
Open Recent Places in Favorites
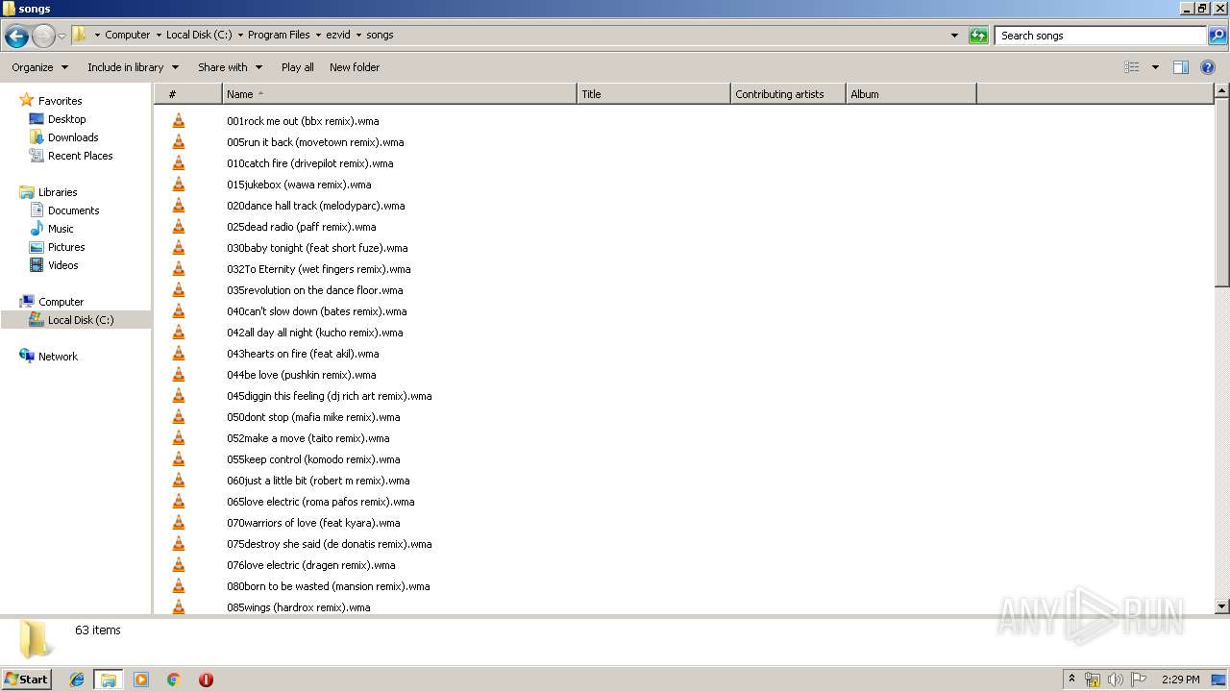80,156
